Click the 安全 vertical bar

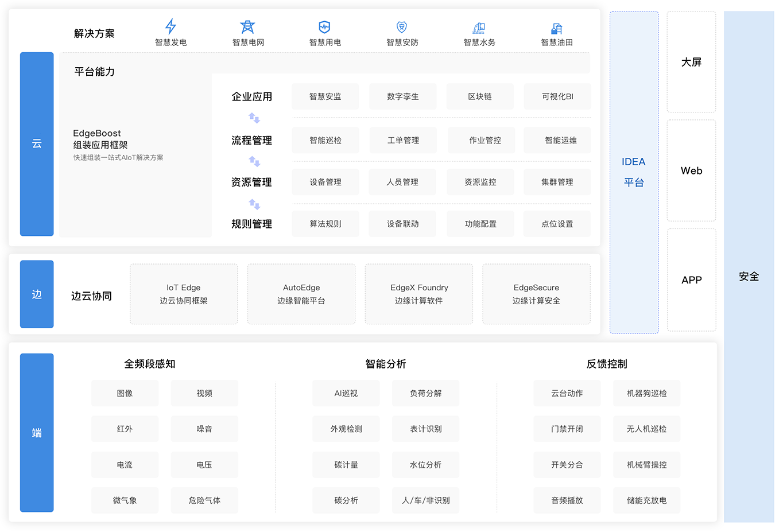click(x=749, y=276)
